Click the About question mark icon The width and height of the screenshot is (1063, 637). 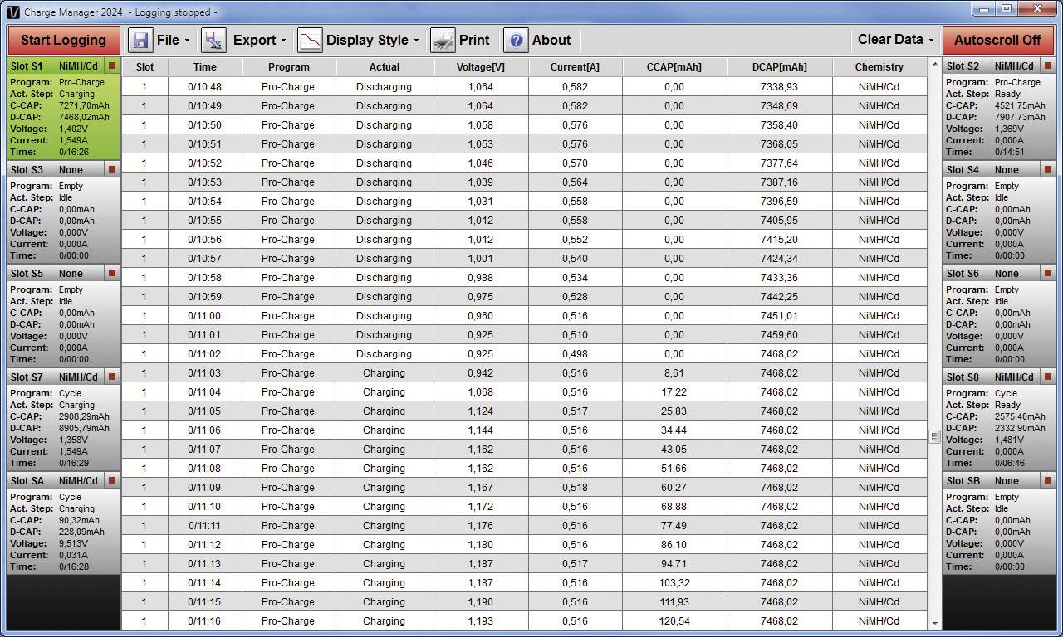(516, 40)
